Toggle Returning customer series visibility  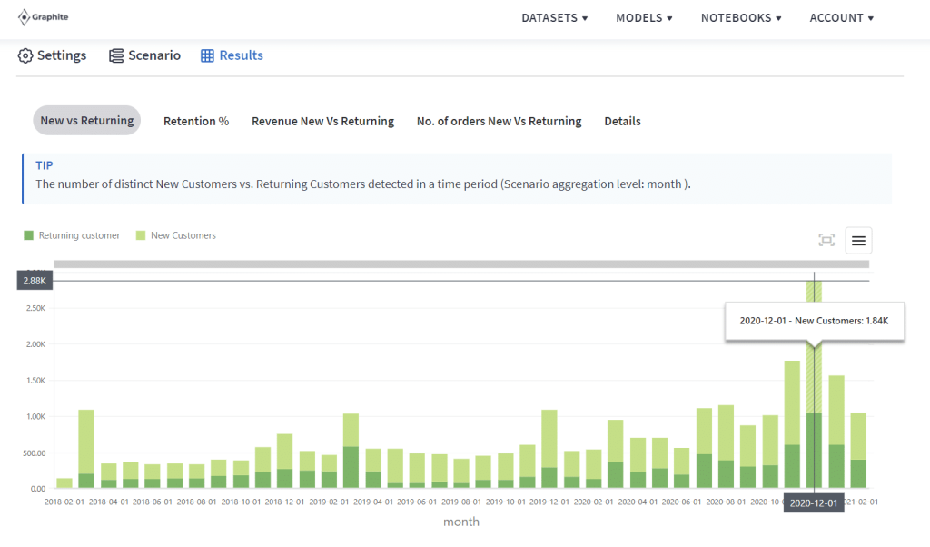coord(72,234)
